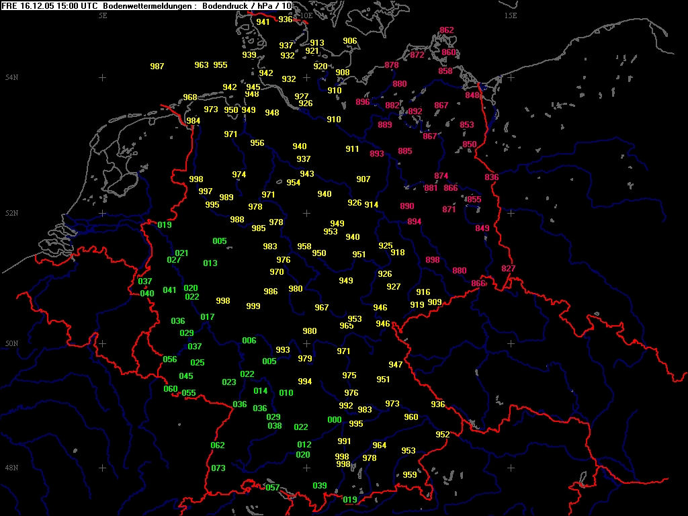Choose the station value 974
The width and height of the screenshot is (688, 516).
pyautogui.click(x=239, y=175)
